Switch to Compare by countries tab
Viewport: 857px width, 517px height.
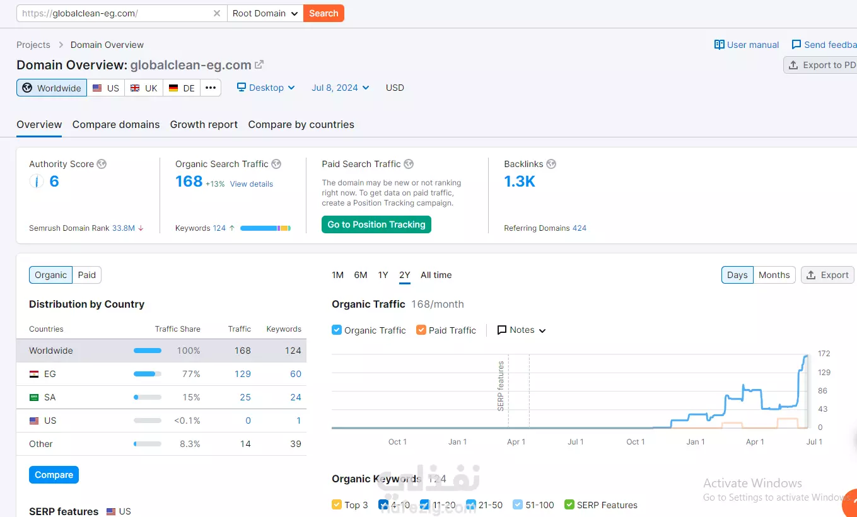pyautogui.click(x=301, y=124)
